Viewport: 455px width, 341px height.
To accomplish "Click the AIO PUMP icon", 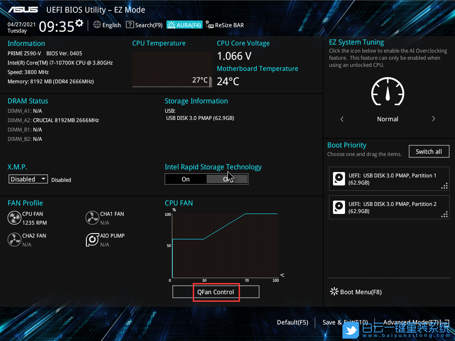I will click(92, 240).
